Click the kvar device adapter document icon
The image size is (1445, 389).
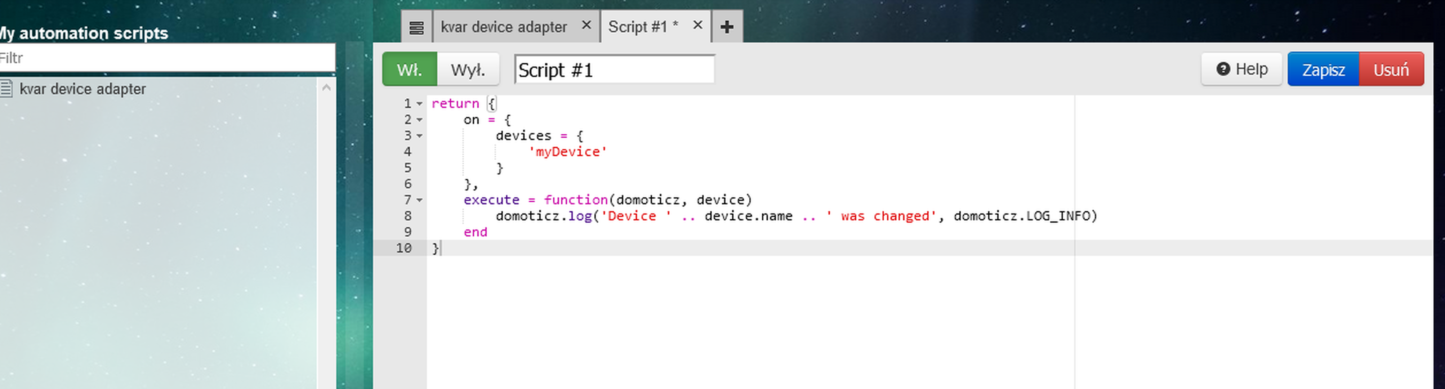tap(6, 89)
